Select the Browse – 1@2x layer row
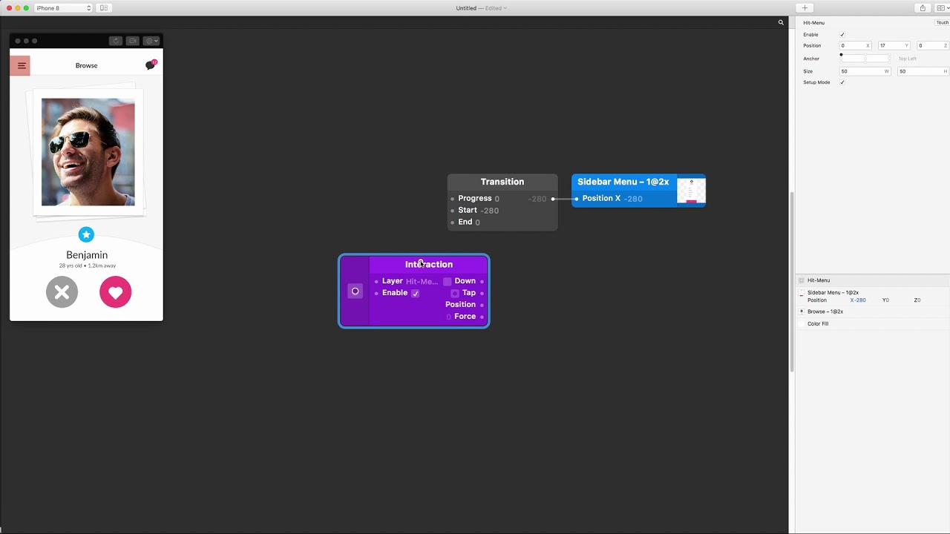 pos(872,311)
